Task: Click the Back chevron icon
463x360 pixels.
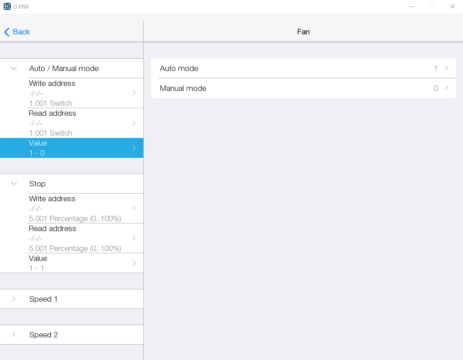Action: [x=7, y=32]
